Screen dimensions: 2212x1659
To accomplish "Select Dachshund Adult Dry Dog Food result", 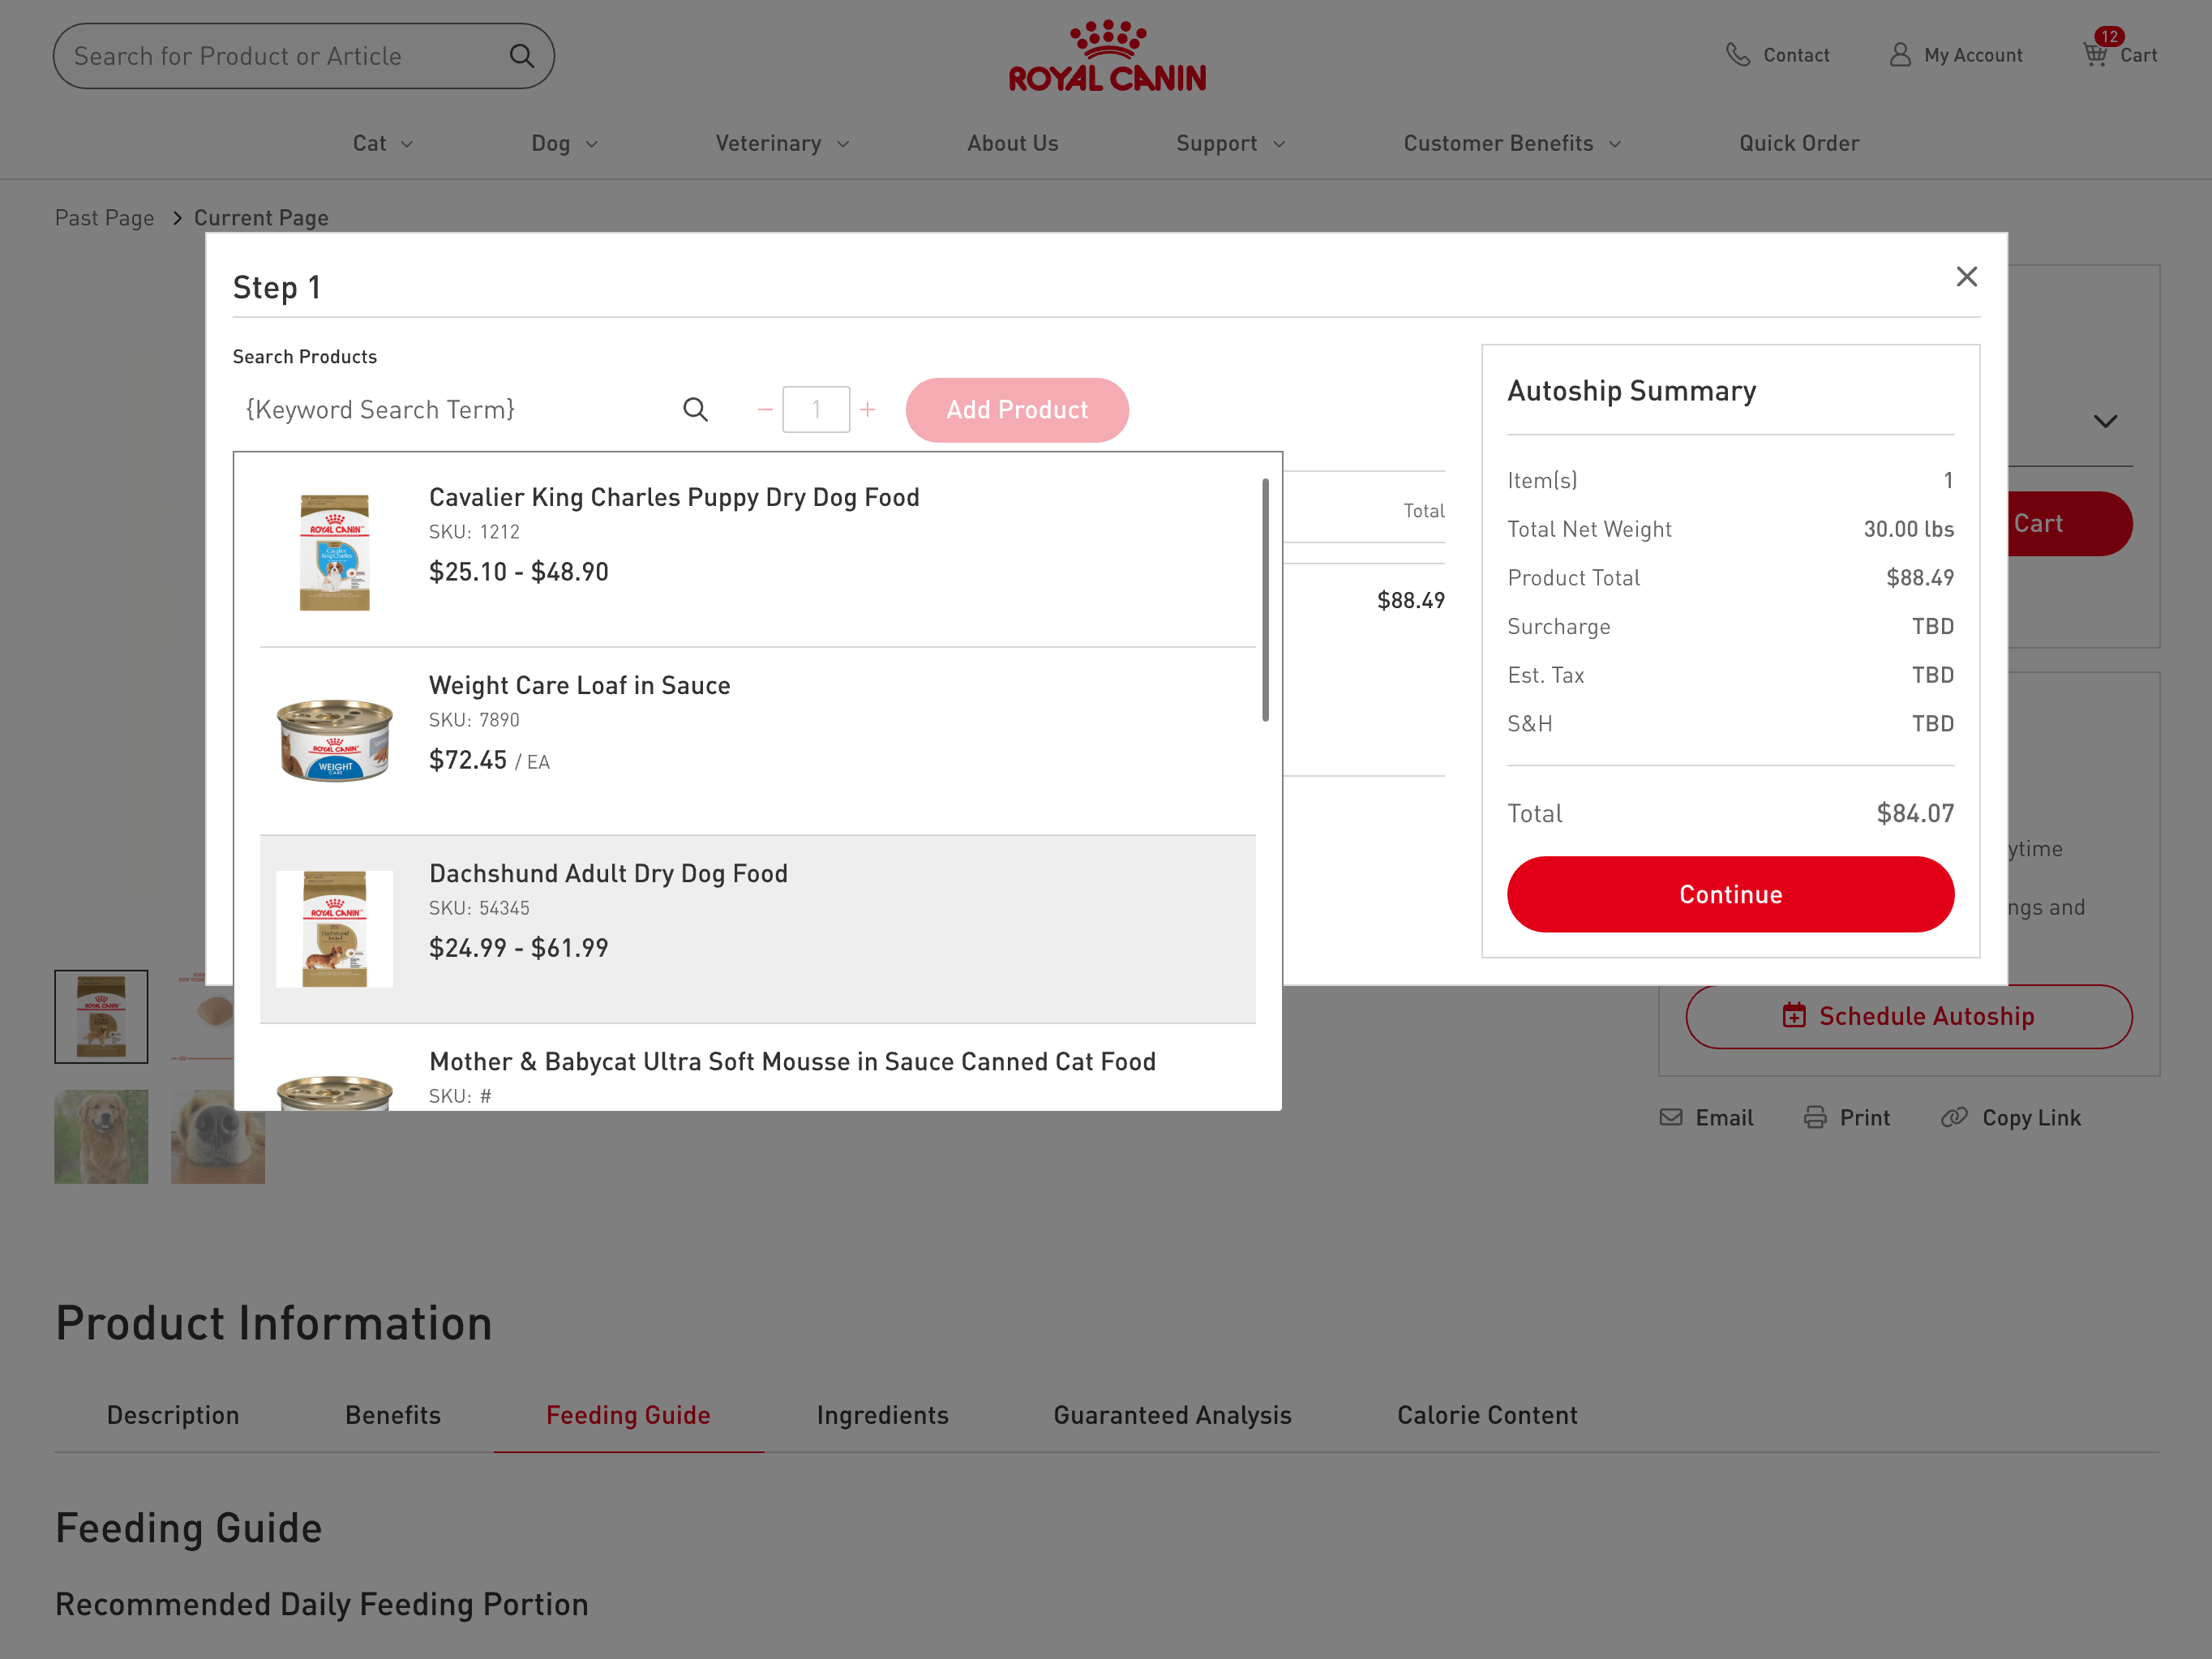I will tap(757, 929).
